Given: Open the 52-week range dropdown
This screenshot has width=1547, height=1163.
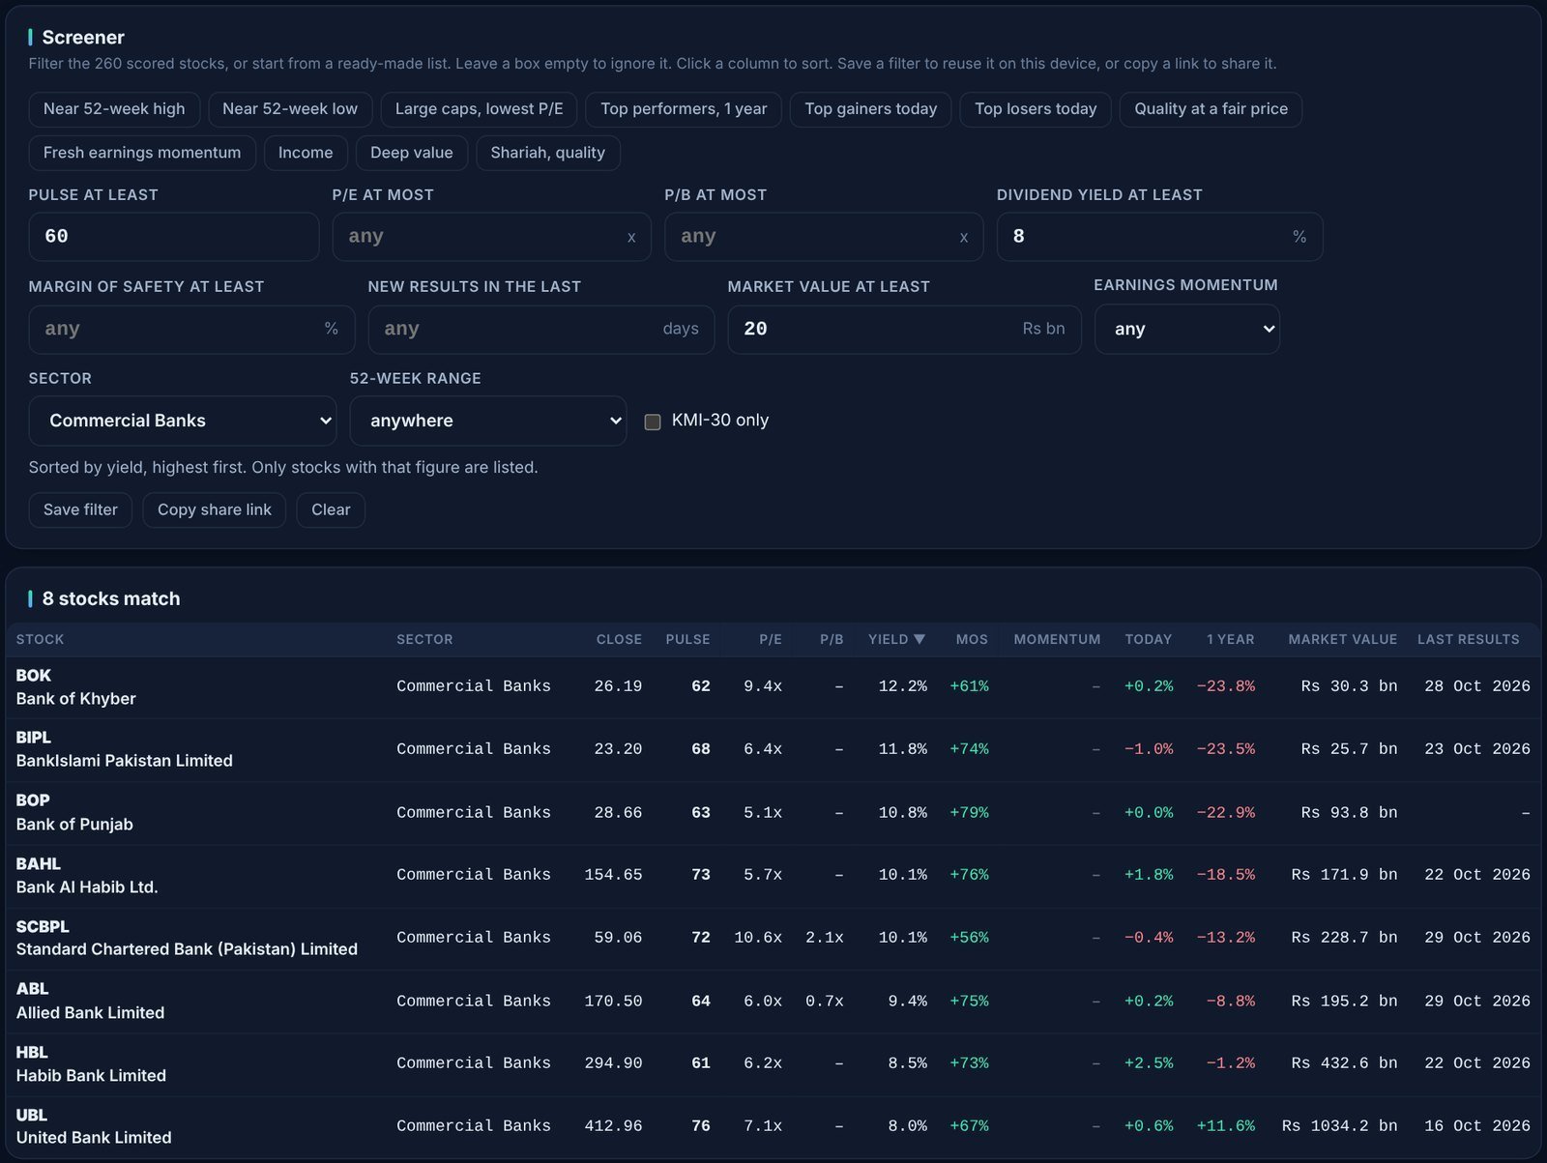Looking at the screenshot, I should [488, 421].
